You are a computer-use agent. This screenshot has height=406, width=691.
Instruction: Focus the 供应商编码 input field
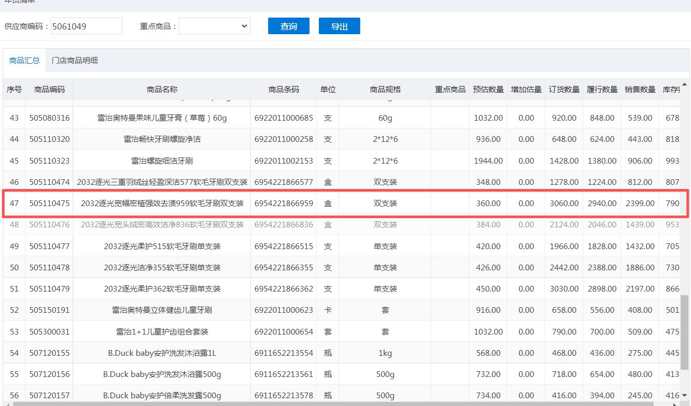tap(86, 26)
